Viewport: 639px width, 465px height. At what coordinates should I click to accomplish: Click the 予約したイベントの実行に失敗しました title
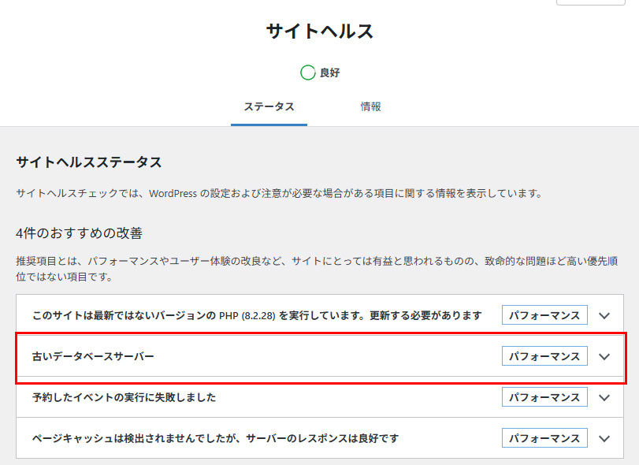[x=124, y=398]
